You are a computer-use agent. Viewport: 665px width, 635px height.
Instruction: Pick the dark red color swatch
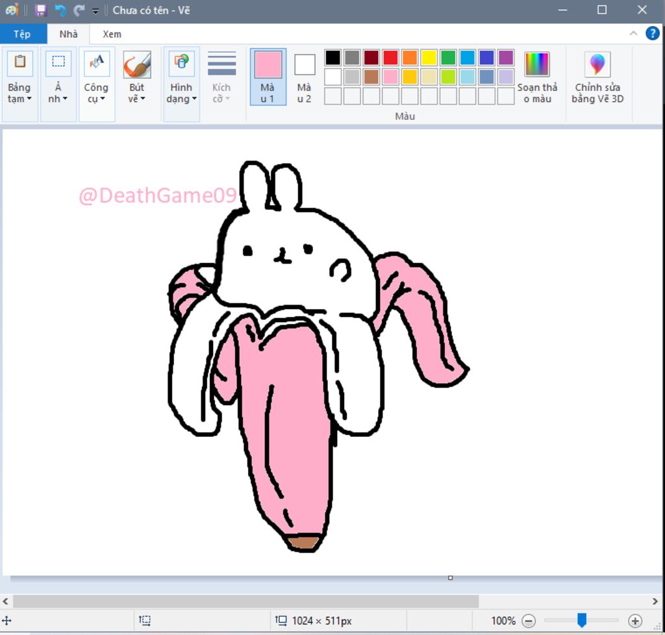[371, 58]
